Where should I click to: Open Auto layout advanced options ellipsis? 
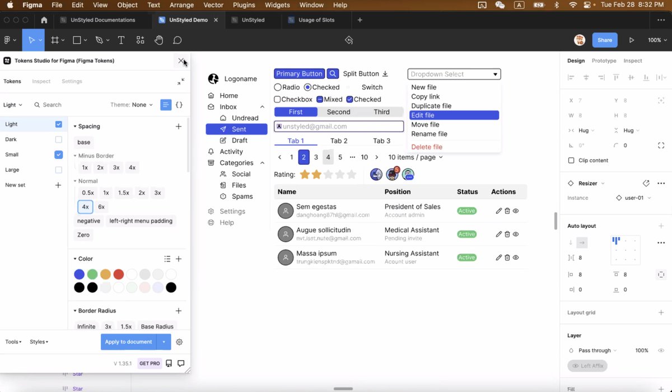661,242
